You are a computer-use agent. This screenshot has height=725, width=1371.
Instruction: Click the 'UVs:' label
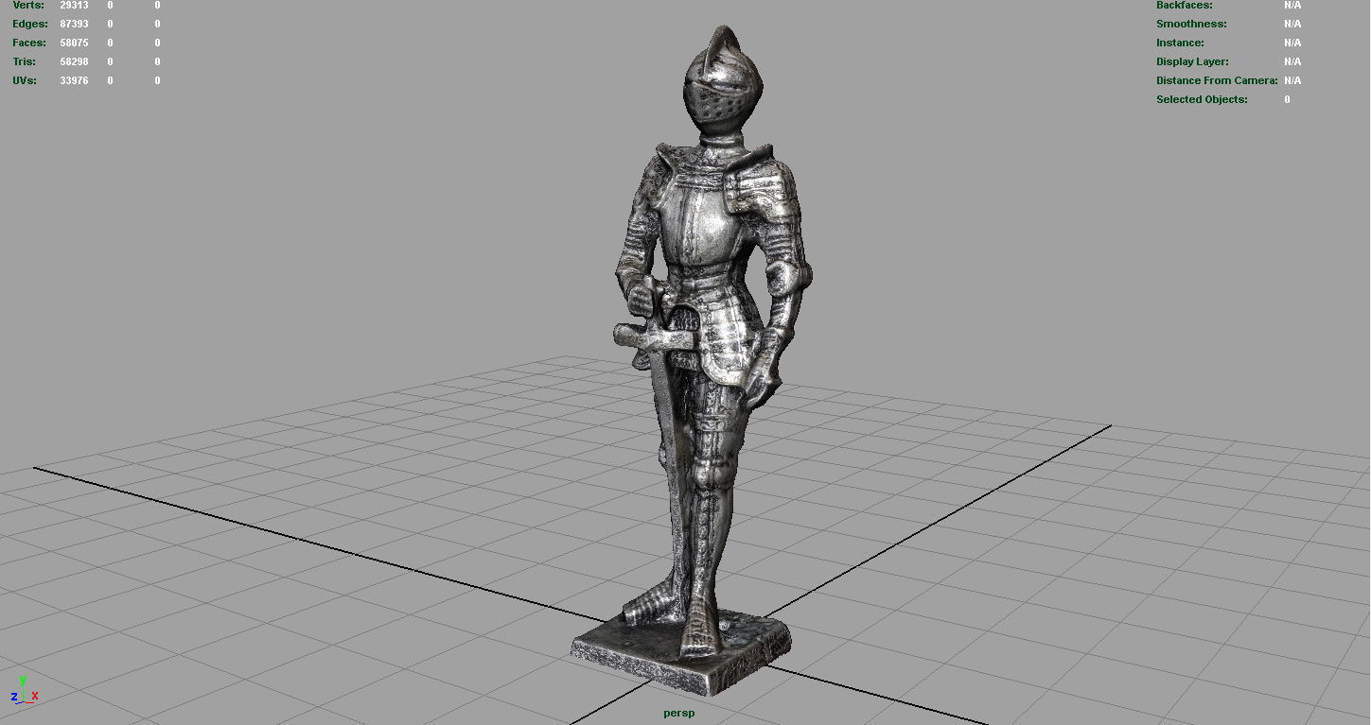click(x=25, y=80)
